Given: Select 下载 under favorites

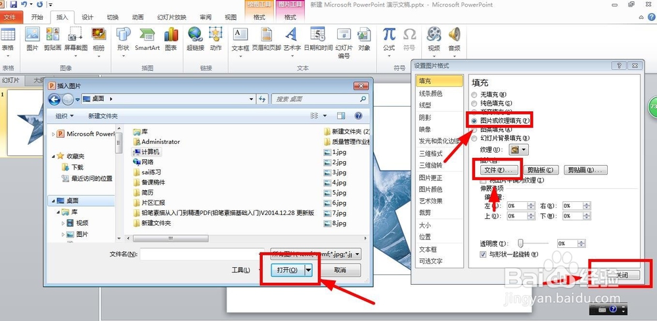Looking at the screenshot, I should [x=72, y=167].
